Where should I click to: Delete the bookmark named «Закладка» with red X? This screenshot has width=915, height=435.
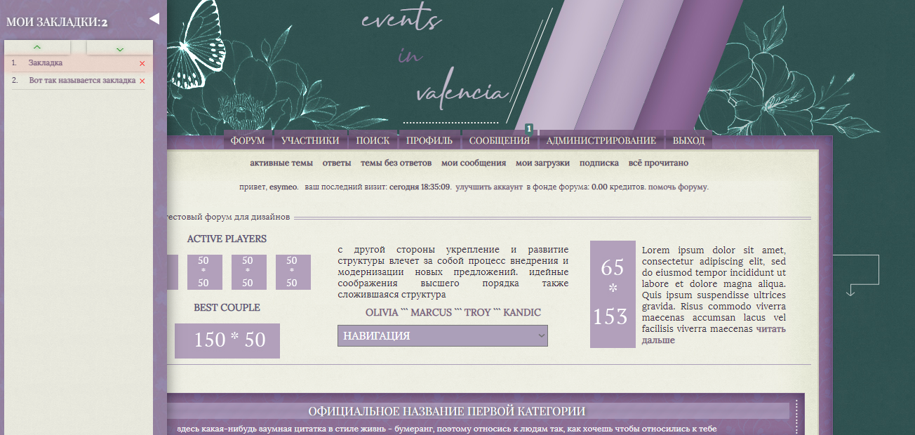coord(142,63)
